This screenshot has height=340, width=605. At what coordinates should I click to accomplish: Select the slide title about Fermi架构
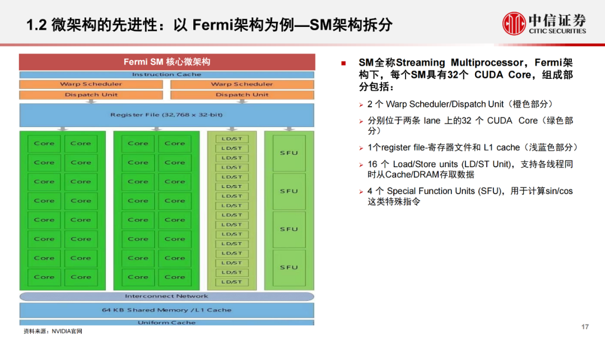[x=210, y=25]
